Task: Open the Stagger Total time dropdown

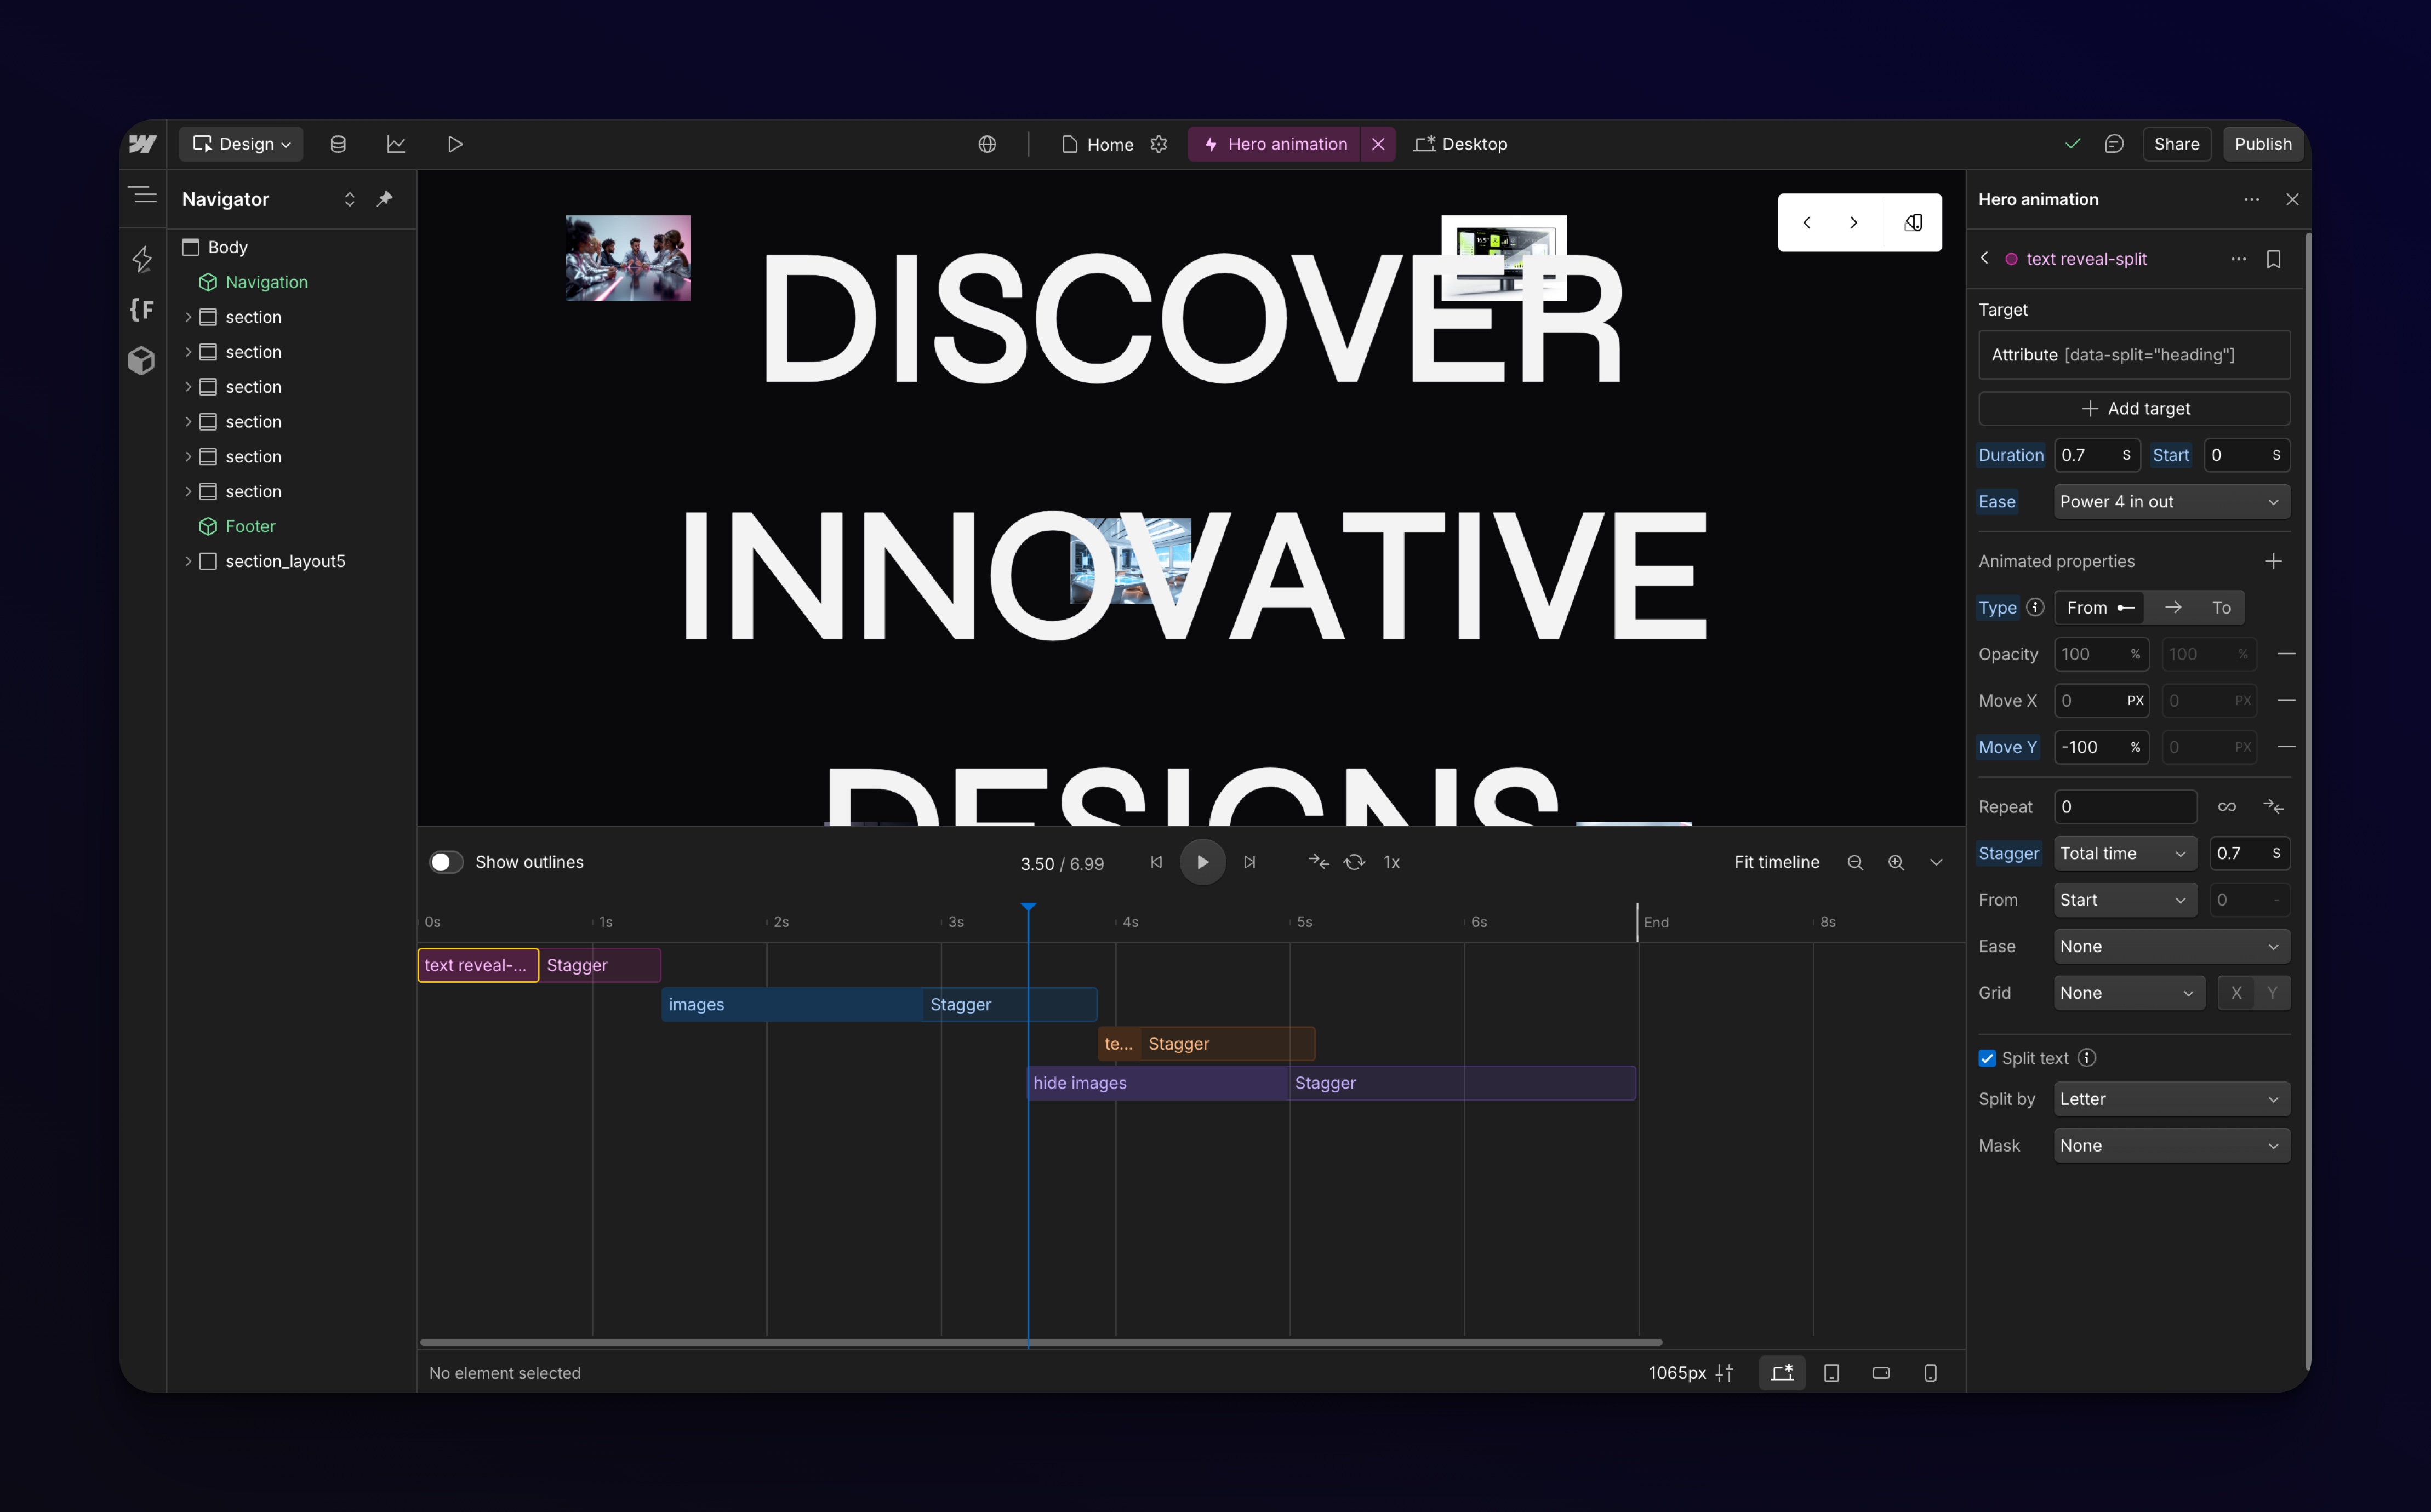Action: (2125, 853)
